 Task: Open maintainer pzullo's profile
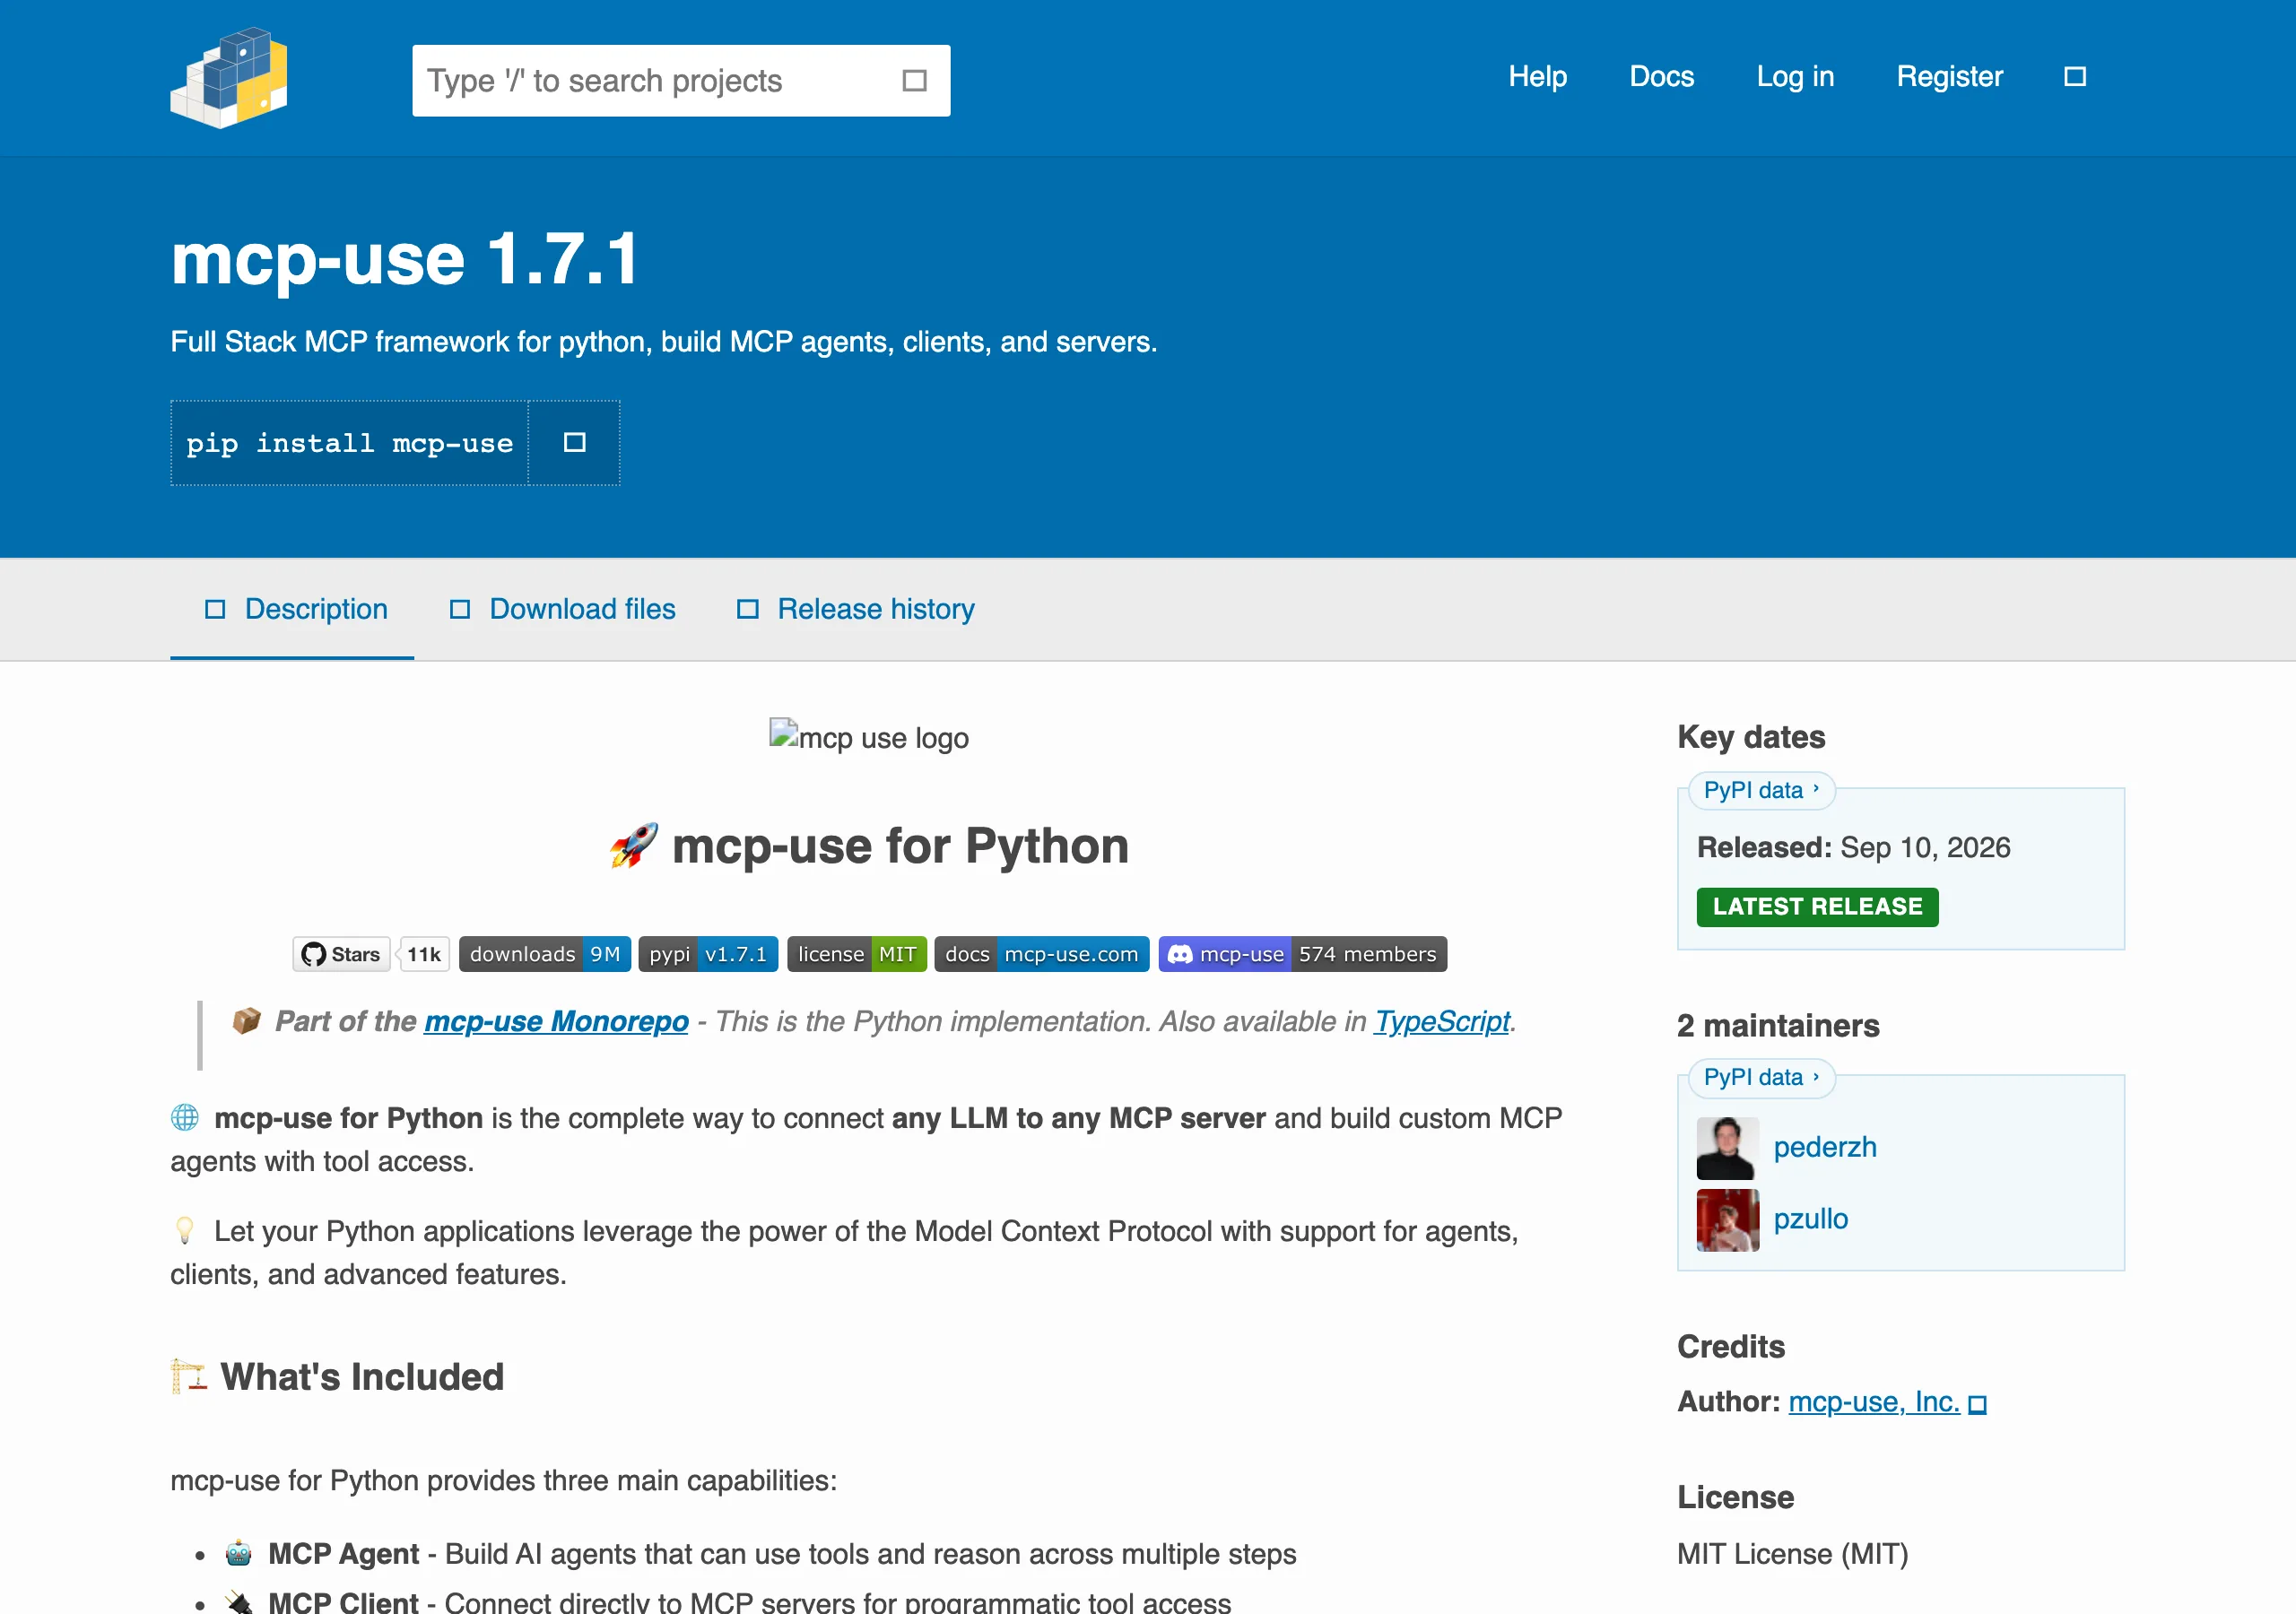(1810, 1219)
